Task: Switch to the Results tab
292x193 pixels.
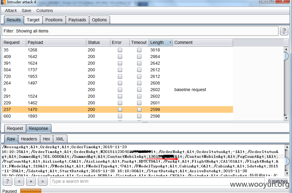Action: point(14,20)
